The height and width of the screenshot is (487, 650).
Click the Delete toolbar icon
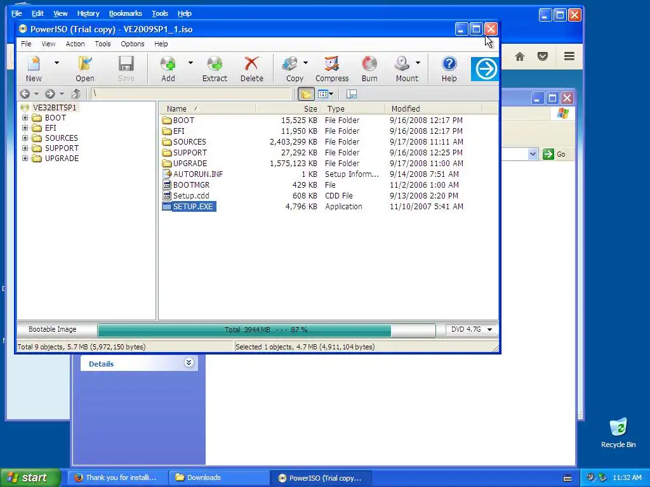tap(251, 68)
